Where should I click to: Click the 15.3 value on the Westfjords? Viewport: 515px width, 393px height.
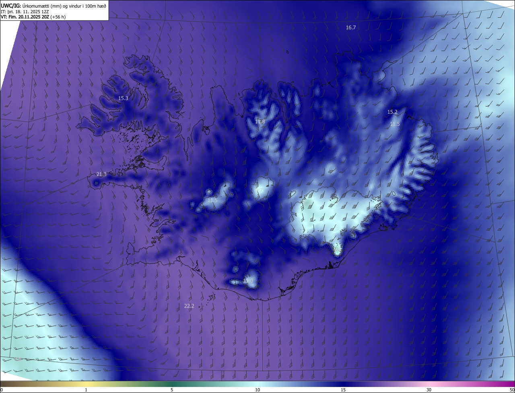[x=123, y=98]
